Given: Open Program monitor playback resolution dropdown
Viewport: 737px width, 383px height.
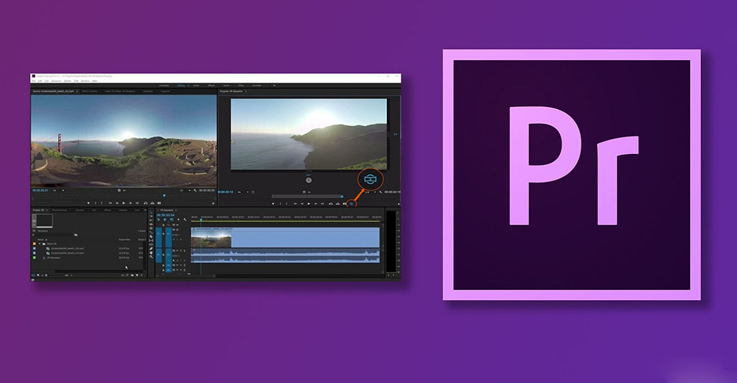Looking at the screenshot, I should click(x=371, y=192).
